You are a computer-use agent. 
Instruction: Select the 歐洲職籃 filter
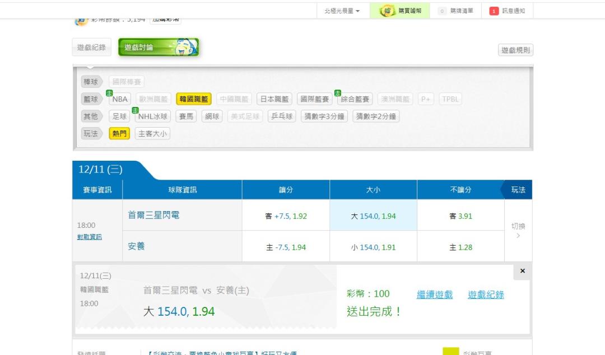click(x=153, y=99)
